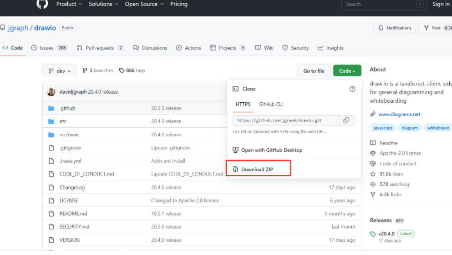Click the v20.4.0 release tag icon

coord(373,234)
